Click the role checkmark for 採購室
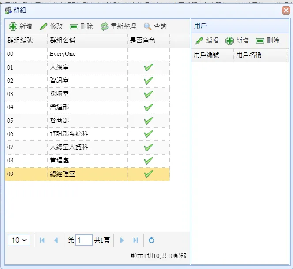 tap(148, 94)
